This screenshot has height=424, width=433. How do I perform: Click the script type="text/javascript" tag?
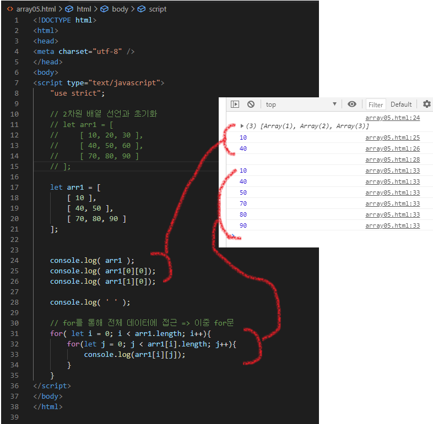click(x=99, y=83)
